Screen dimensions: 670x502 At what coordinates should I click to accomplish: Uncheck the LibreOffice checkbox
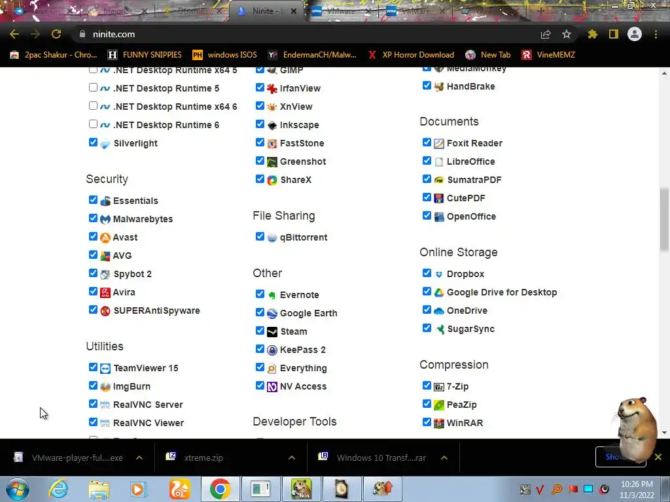[427, 161]
